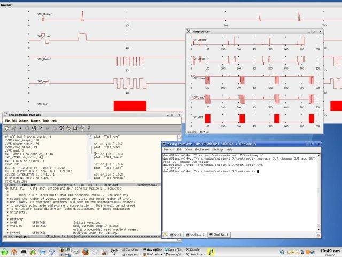Image resolution: width=342 pixels, height=257 pixels.
Task: Open the Bookmarks menu in Konsole
Action: (x=203, y=149)
